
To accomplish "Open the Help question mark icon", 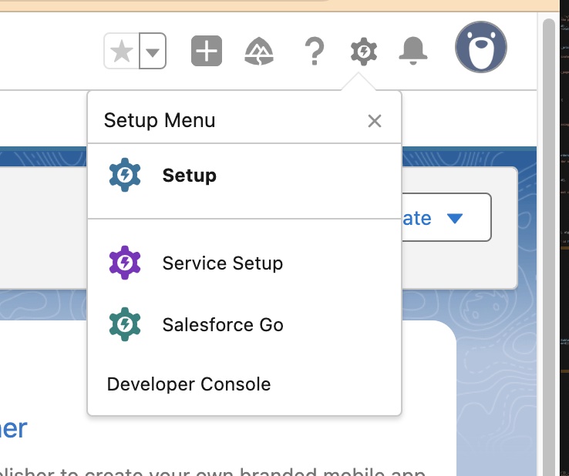I will coord(315,51).
